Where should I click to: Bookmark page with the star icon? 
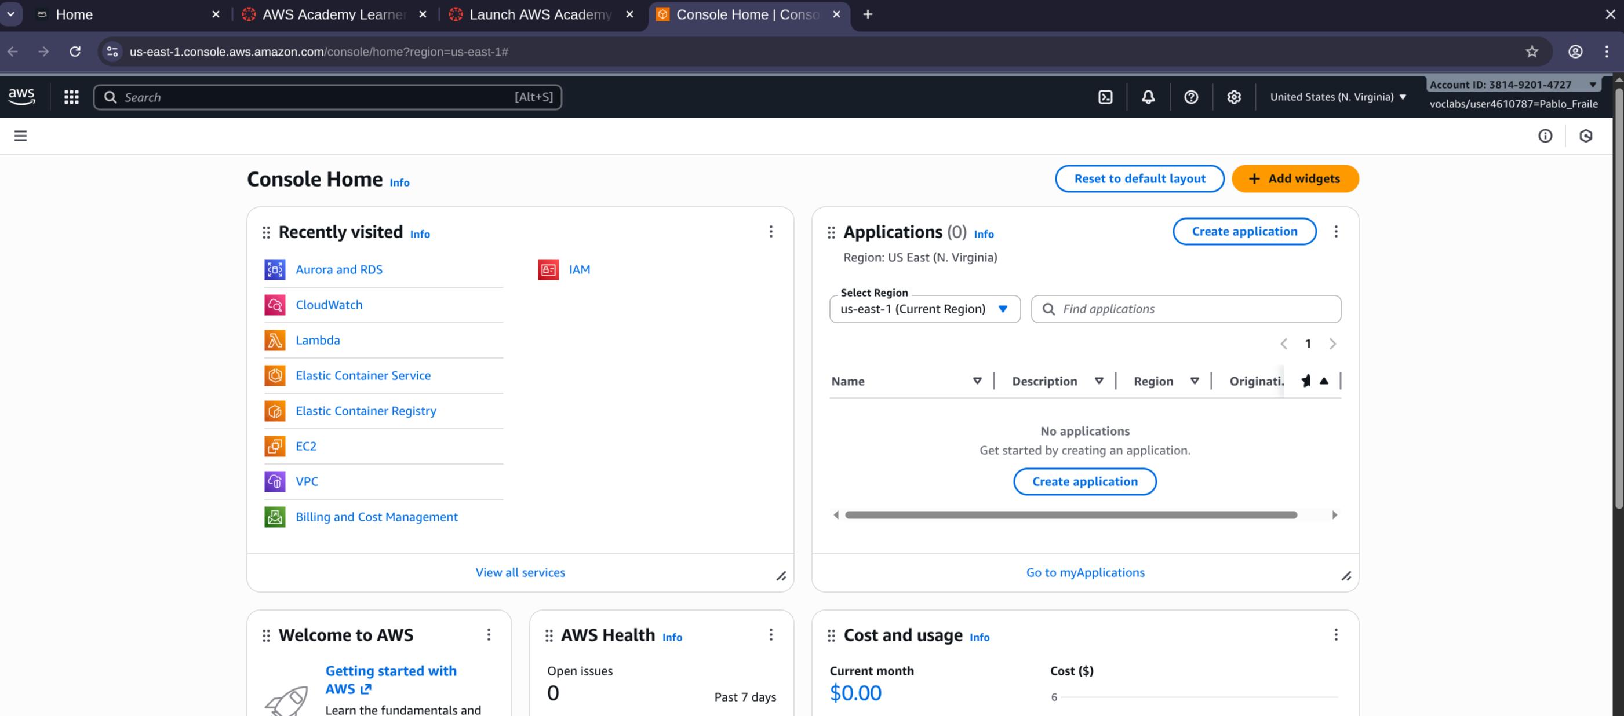pyautogui.click(x=1531, y=52)
